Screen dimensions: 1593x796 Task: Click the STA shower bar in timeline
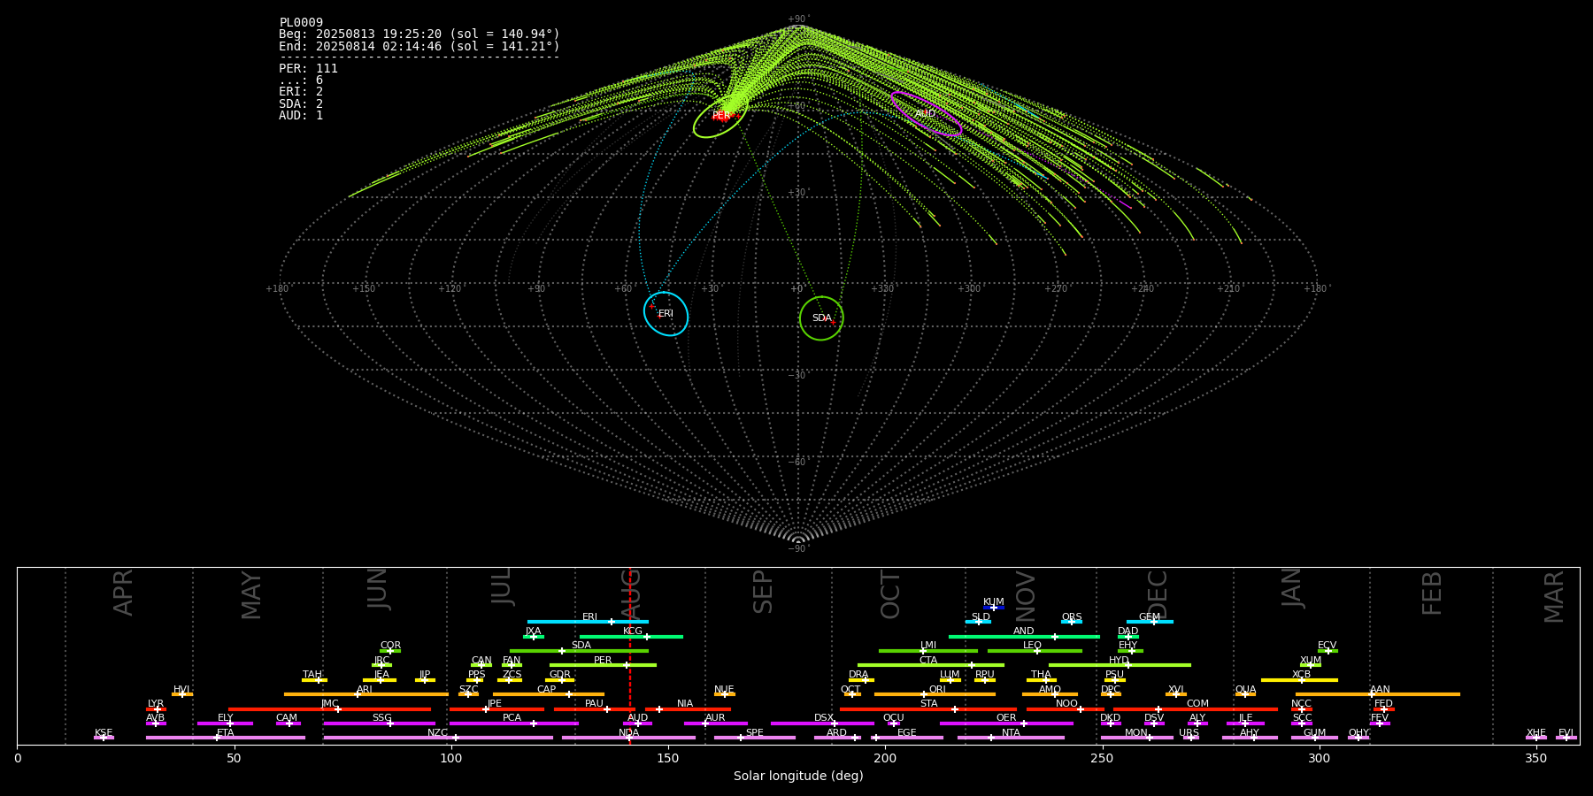[928, 709]
